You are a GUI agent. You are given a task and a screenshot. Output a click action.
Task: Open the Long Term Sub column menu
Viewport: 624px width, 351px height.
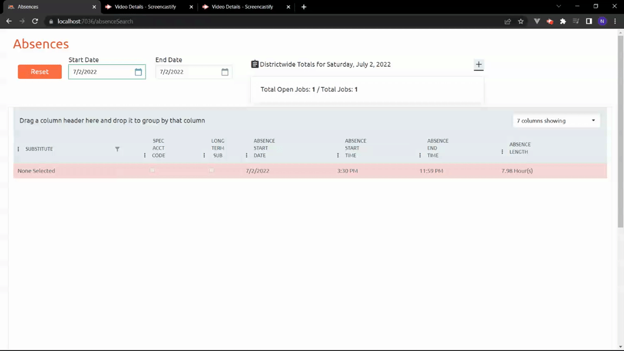pyautogui.click(x=204, y=155)
